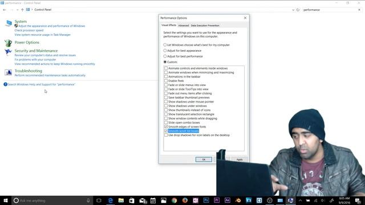
Task: Open Fix problems with your computer link
Action: click(35, 59)
